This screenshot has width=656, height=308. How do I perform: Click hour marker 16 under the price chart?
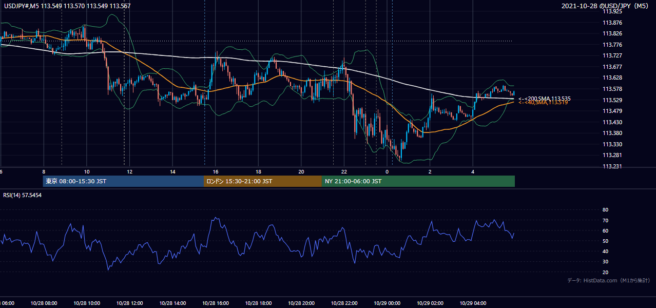click(x=216, y=172)
